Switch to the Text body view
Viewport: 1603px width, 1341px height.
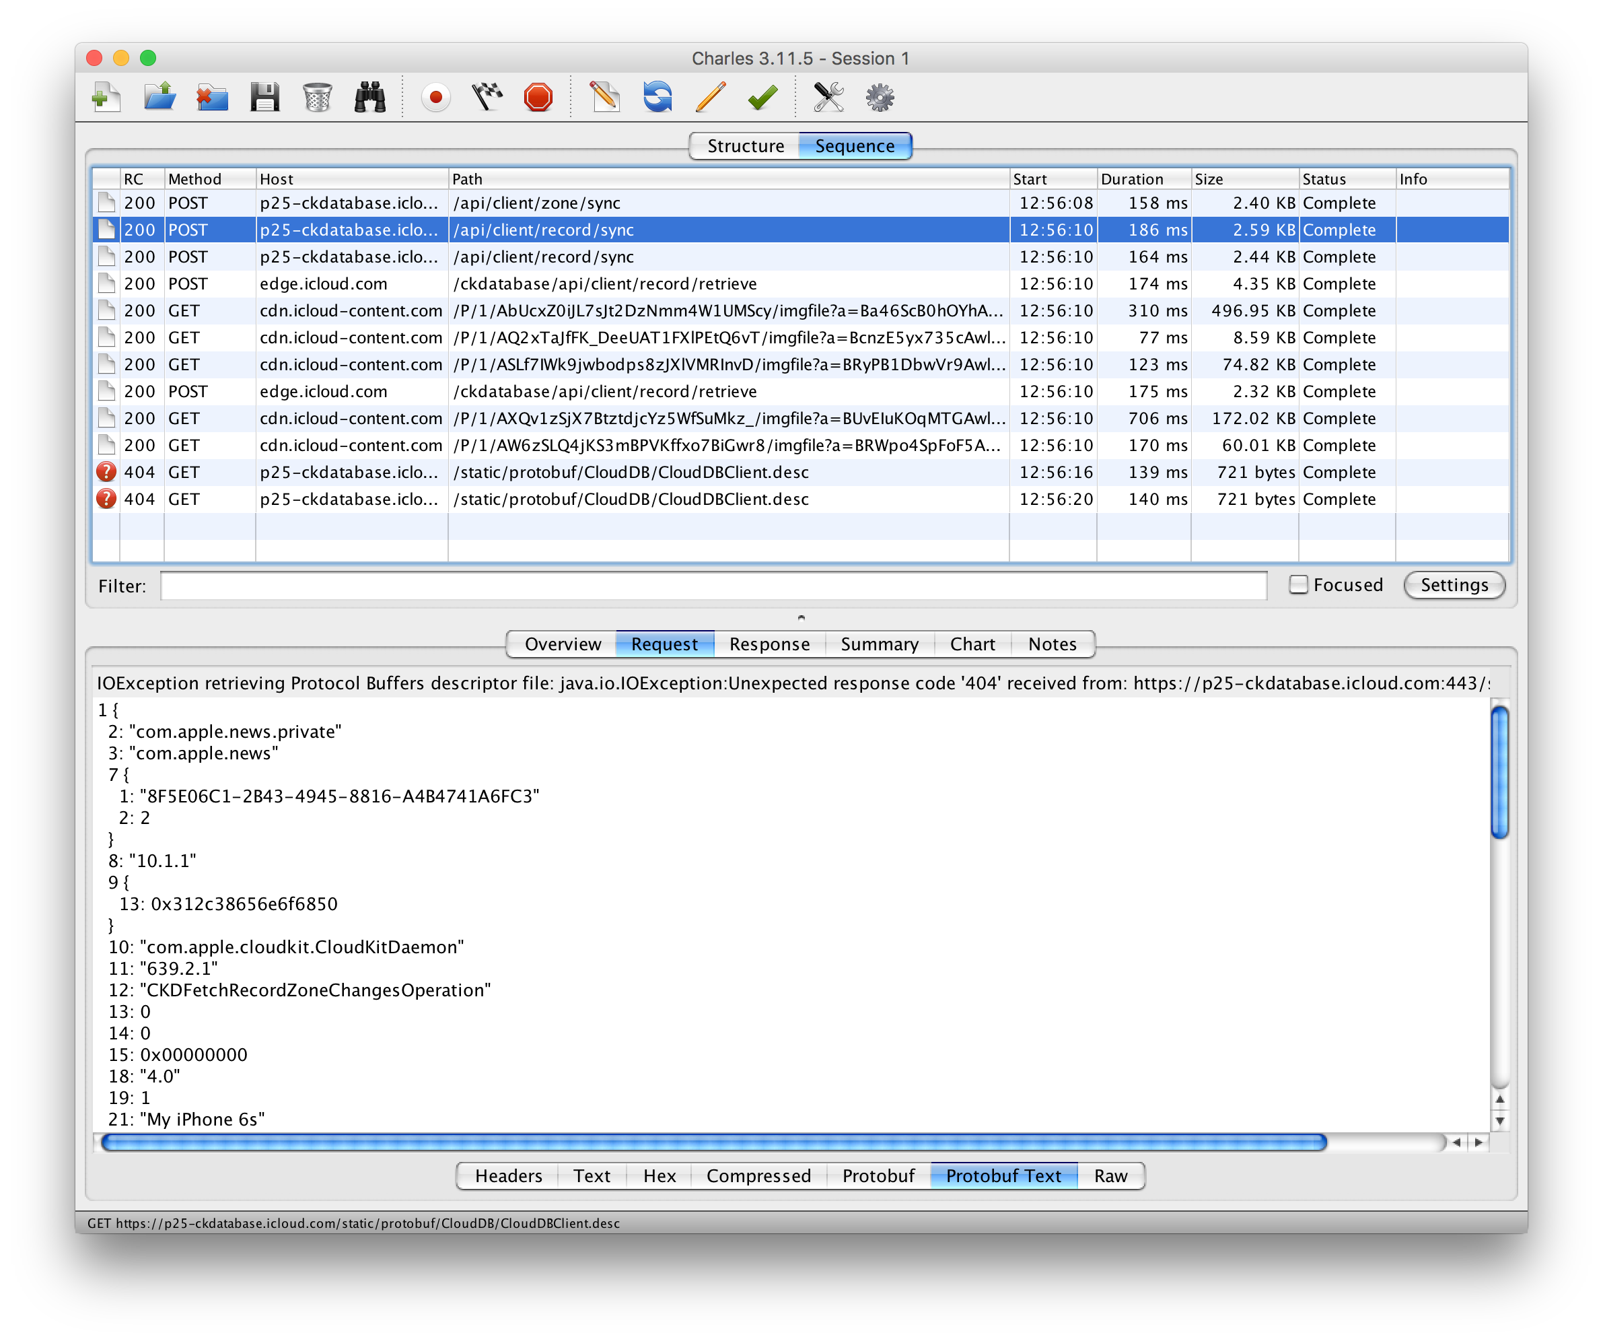(x=592, y=1175)
